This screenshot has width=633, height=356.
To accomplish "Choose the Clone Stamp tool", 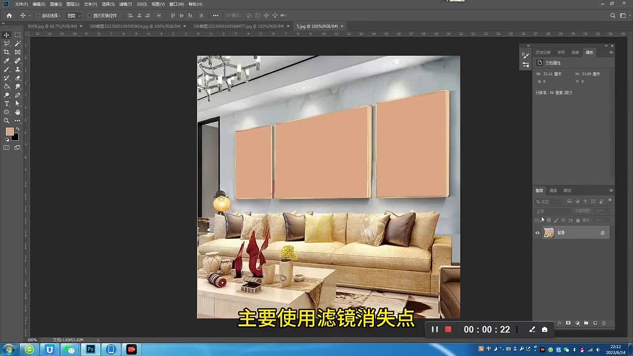I will click(x=17, y=69).
